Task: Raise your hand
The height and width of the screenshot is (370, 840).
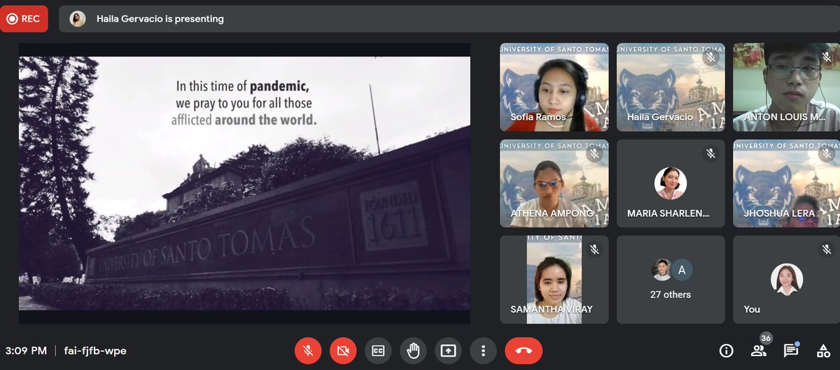Action: (413, 350)
